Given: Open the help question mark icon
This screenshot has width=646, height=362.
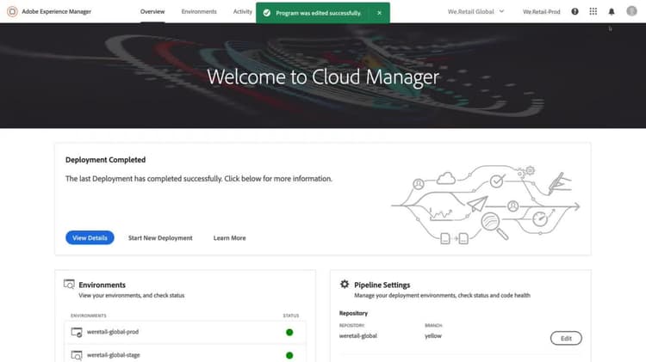Looking at the screenshot, I should pyautogui.click(x=575, y=11).
